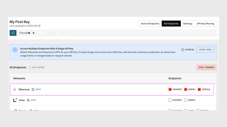The width and height of the screenshot is (227, 127).
Task: Click the banner heading about Multiple Endpoints
Action: 47,49
